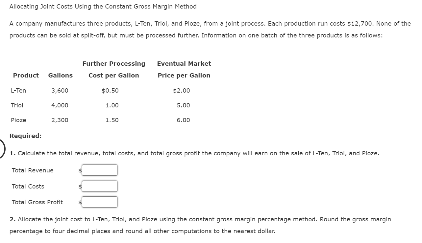
Task: Click the dollar sign beside Total Revenue
Action: coord(79,170)
